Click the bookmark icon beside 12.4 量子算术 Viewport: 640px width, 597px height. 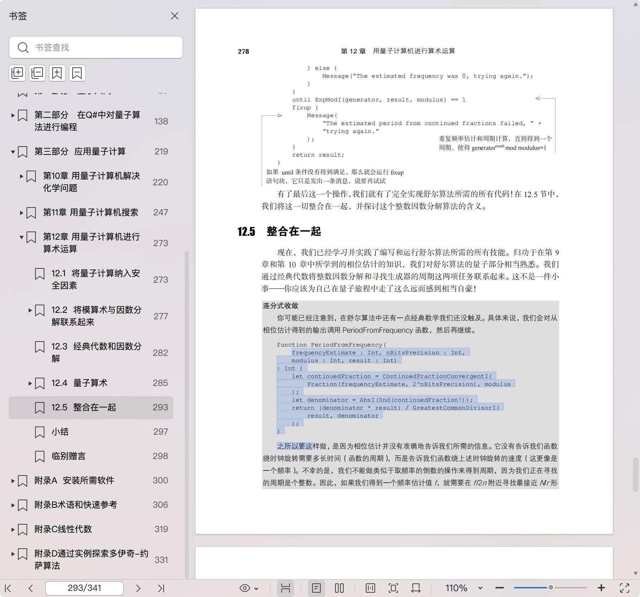coord(40,383)
